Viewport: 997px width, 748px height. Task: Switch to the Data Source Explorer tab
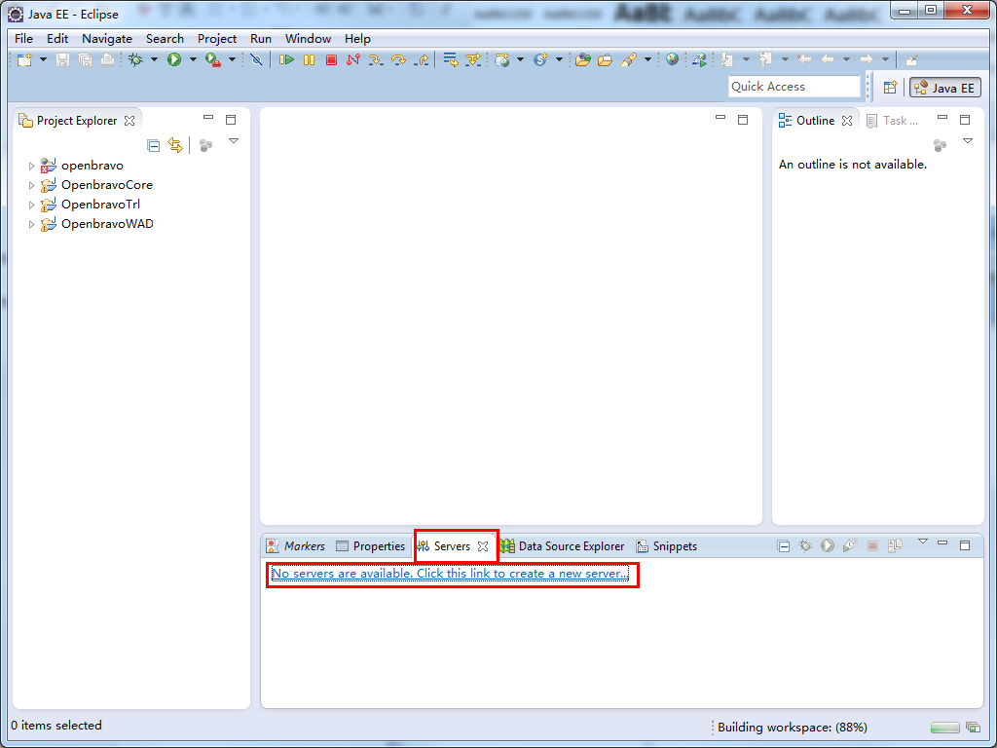coord(562,546)
